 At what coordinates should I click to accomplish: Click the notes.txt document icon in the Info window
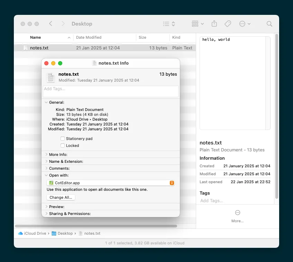pos(51,77)
